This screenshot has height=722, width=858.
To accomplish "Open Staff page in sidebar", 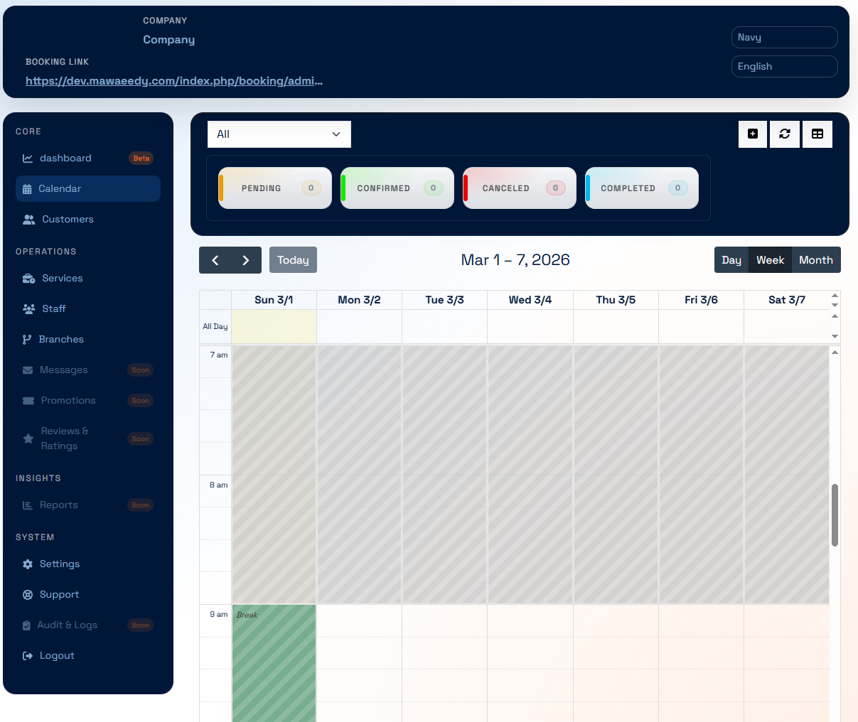I will (53, 308).
